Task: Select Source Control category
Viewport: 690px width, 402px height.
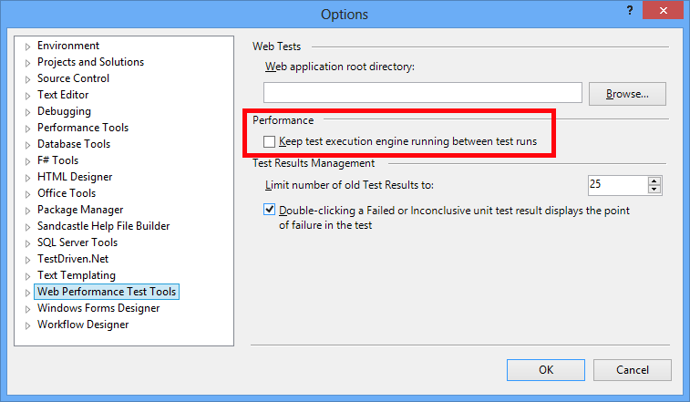Action: (73, 78)
